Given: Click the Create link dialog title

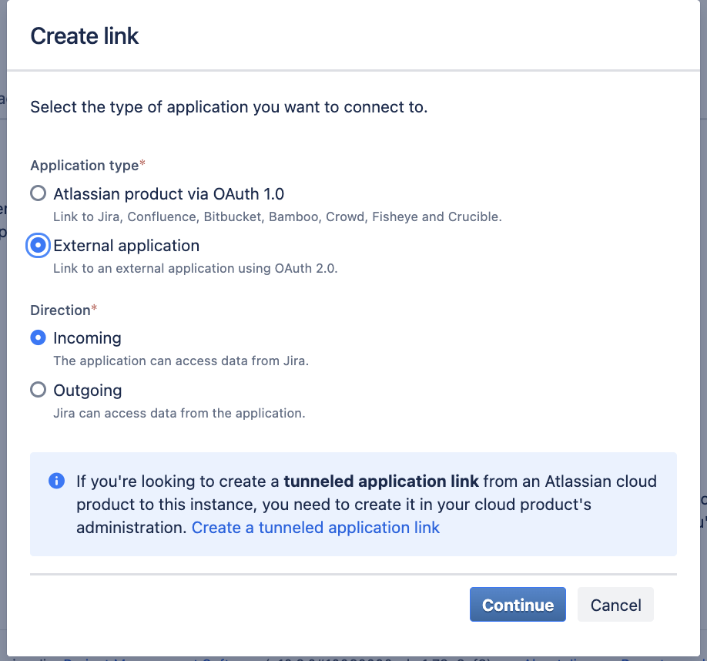Looking at the screenshot, I should tap(85, 36).
